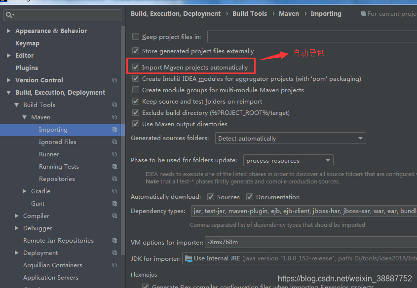The image size is (417, 288).
Task: Collapse the Build Tools arrow
Action: (16, 105)
